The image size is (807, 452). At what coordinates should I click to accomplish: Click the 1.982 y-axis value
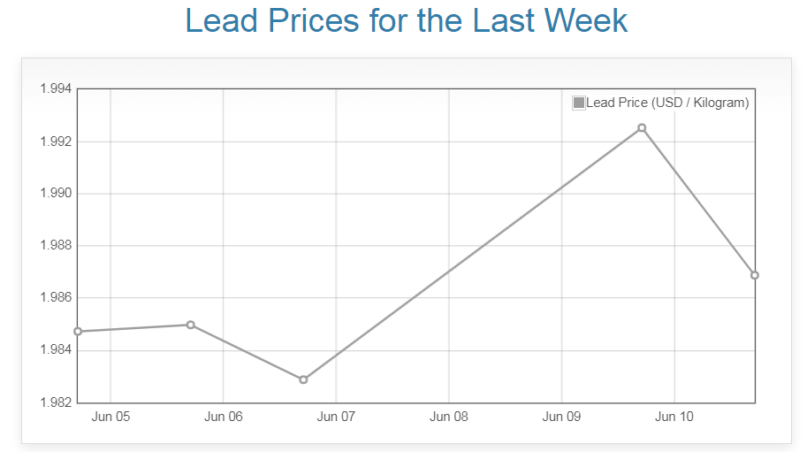[x=56, y=402]
